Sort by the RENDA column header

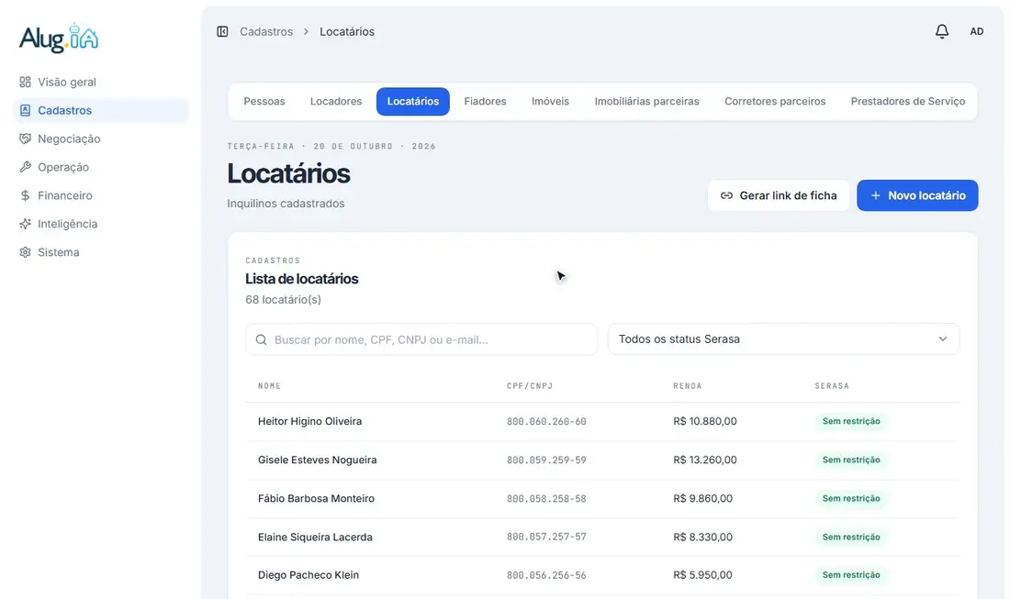[x=688, y=386]
